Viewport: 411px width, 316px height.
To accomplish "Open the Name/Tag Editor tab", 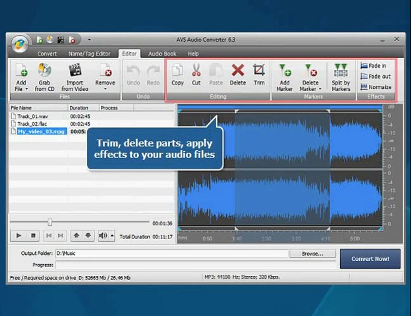I will pyautogui.click(x=89, y=54).
